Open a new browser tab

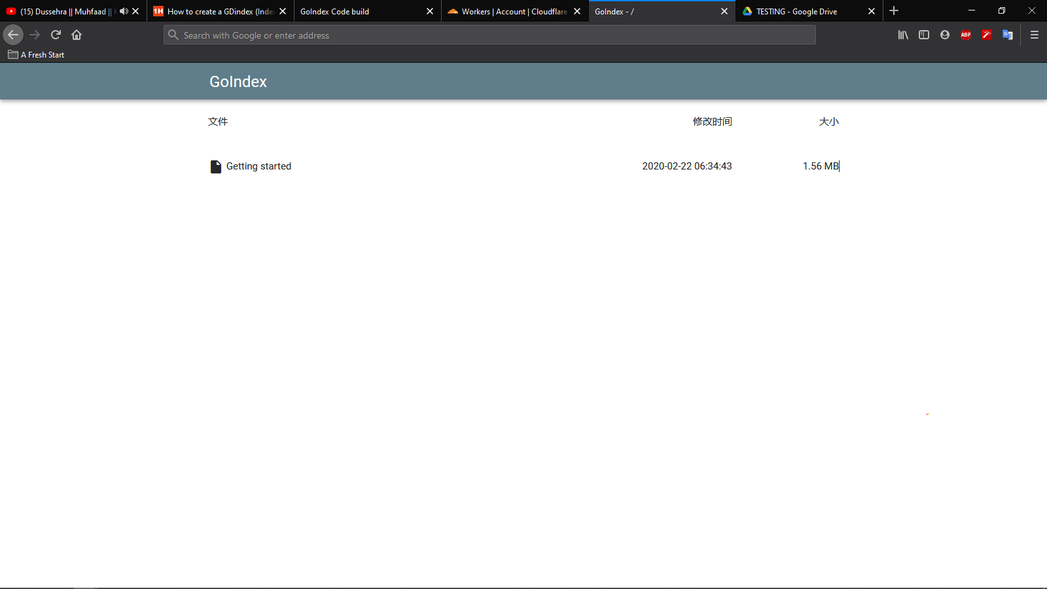tap(894, 11)
